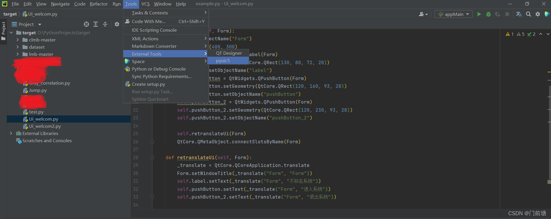Click the Debug bug icon

488,14
